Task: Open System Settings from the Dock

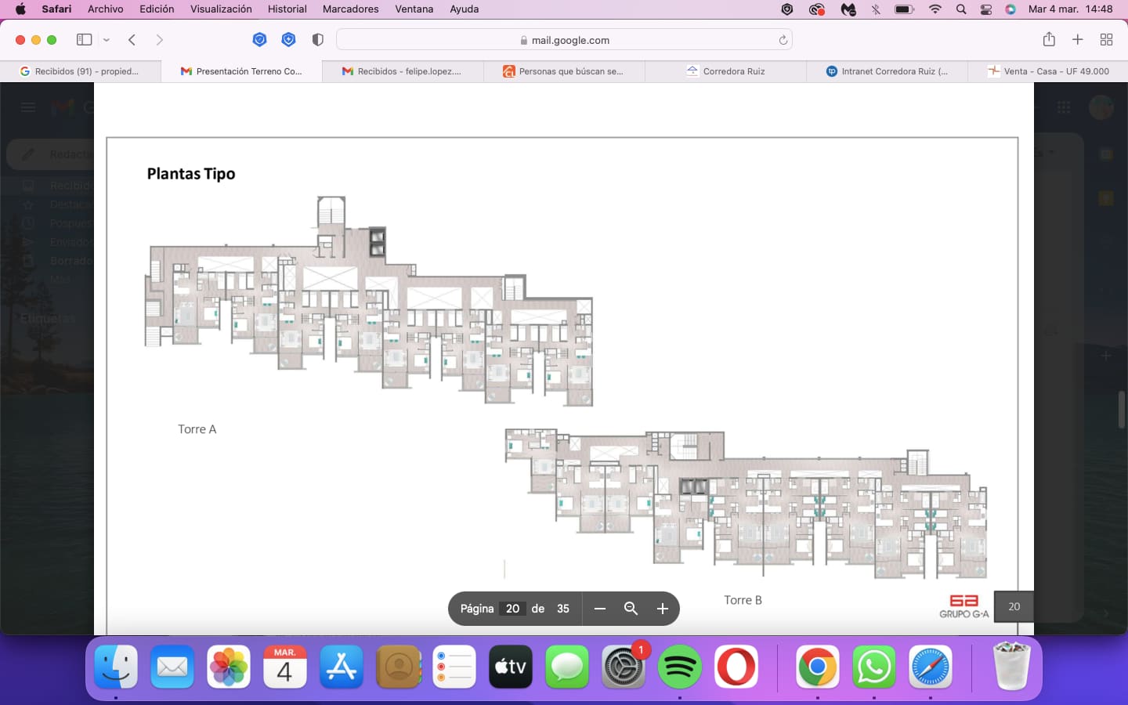Action: coord(624,667)
